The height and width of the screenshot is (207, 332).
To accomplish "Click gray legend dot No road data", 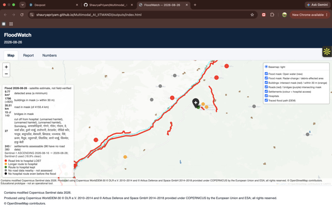I will [6, 170].
